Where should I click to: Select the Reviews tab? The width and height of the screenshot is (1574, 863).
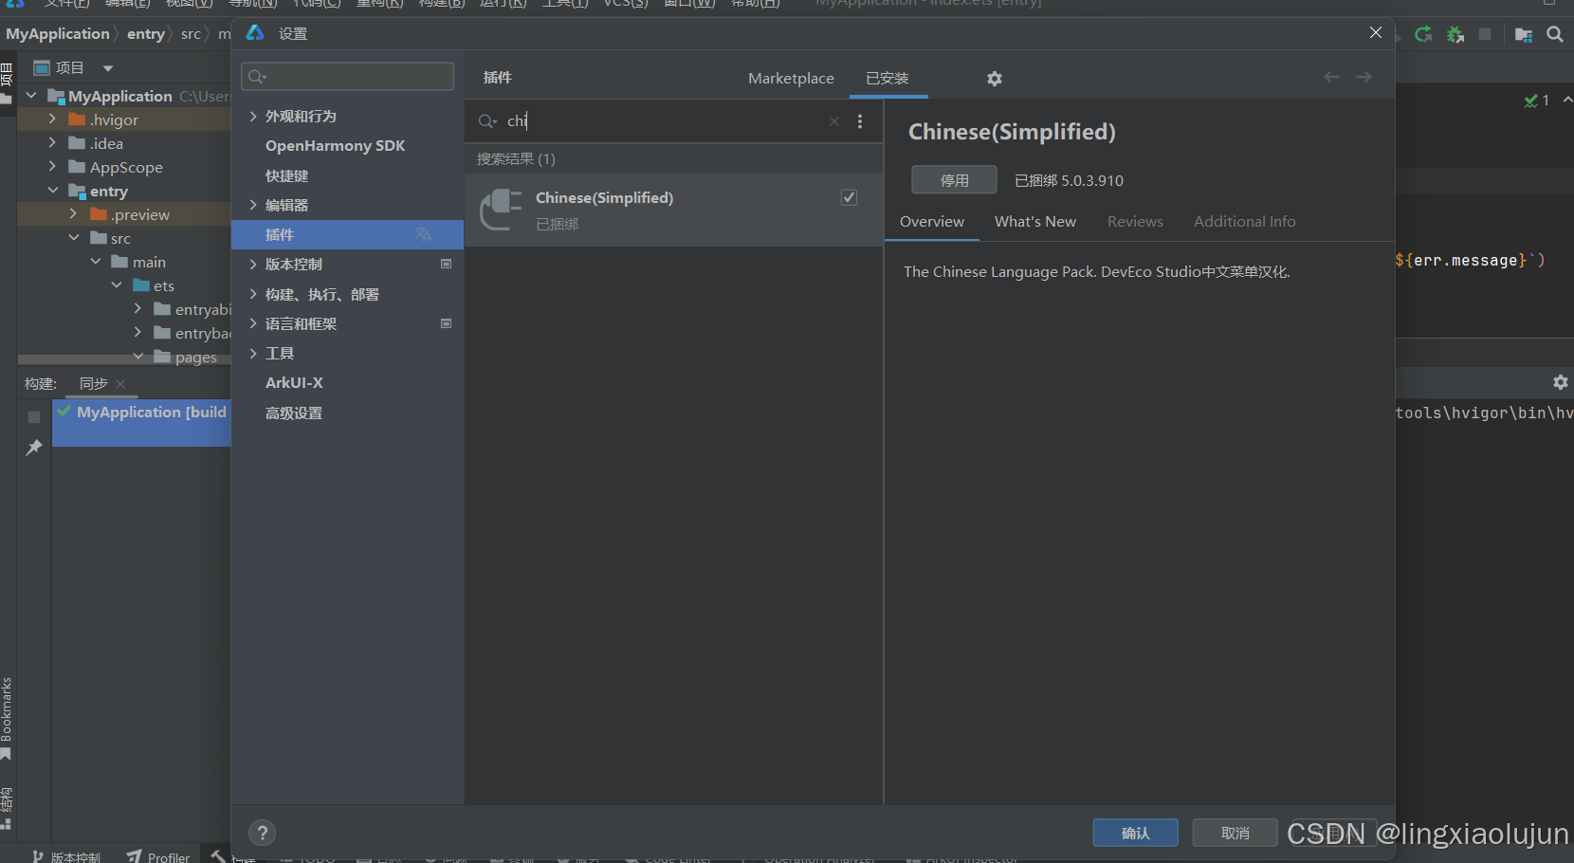1135,222
